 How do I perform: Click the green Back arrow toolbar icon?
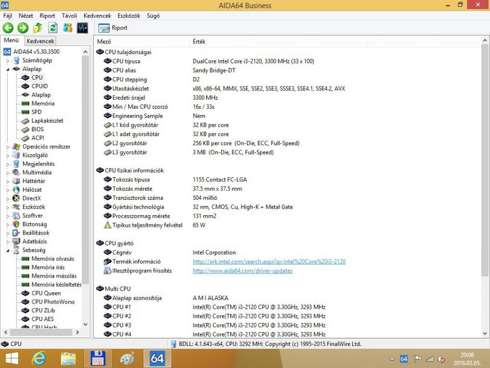point(8,28)
